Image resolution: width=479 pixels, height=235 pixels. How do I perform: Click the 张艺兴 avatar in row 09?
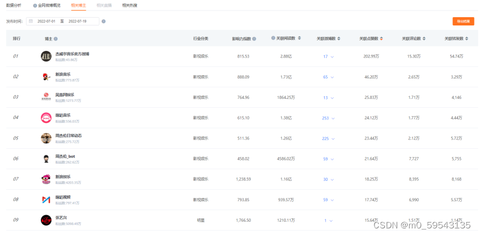click(46, 220)
